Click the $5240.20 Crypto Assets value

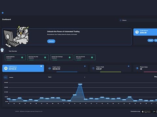click(x=56, y=69)
